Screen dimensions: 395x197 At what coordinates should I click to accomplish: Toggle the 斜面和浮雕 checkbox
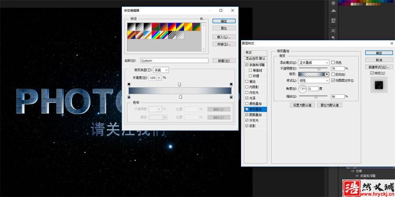tap(246, 65)
